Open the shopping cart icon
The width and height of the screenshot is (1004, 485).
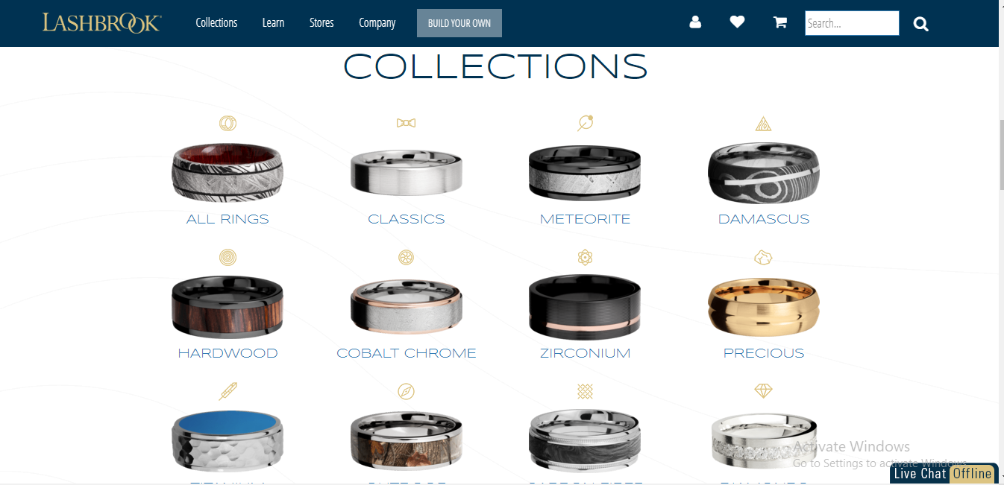pos(780,22)
